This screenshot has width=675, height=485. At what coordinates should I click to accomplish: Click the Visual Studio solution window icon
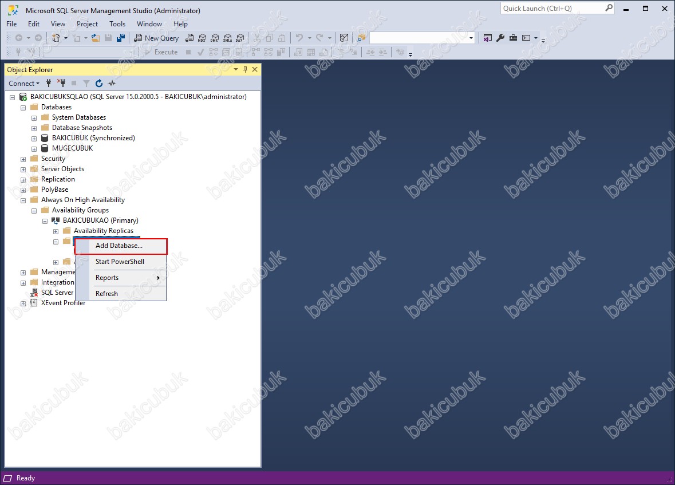[487, 38]
